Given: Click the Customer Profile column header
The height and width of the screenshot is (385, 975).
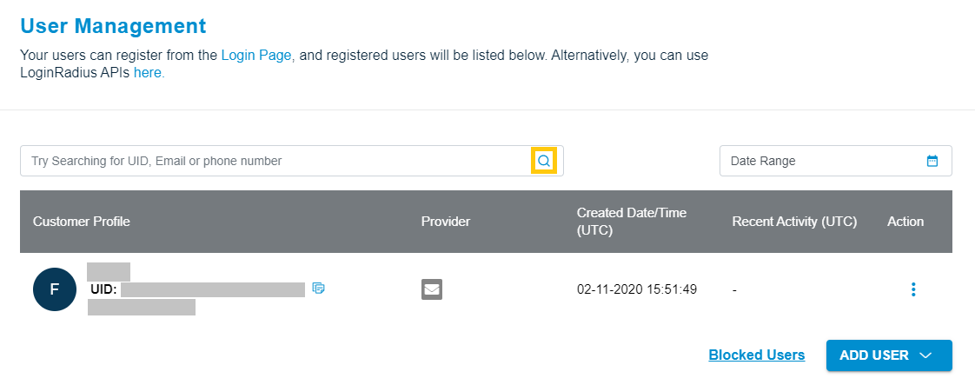Looking at the screenshot, I should click(x=82, y=222).
